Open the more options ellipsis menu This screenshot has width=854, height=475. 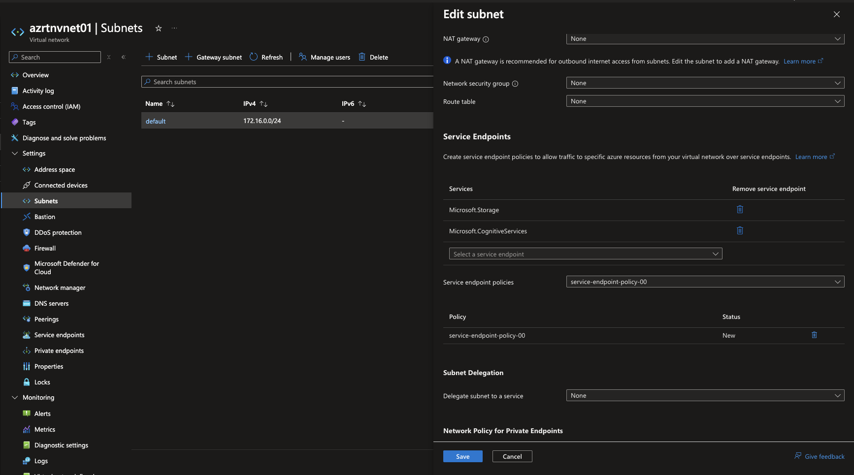[174, 28]
